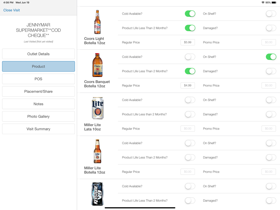This screenshot has height=210, width=280.
Task: Edit Coors Banquet promo price field
Action: pos(269,85)
